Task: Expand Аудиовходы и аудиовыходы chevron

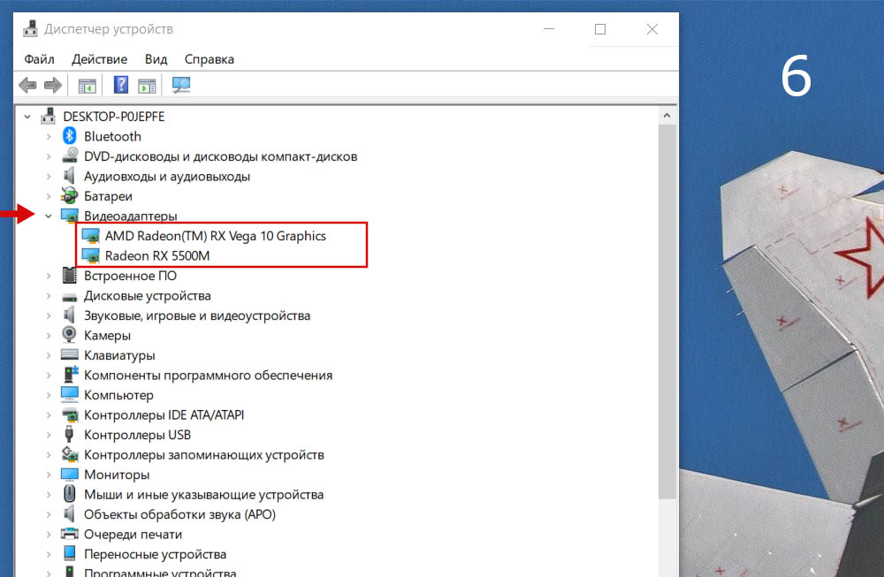Action: [49, 177]
